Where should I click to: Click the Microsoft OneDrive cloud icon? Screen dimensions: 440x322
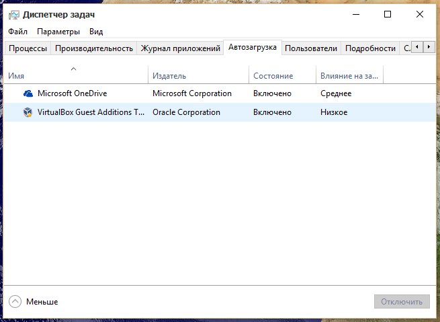[x=28, y=93]
